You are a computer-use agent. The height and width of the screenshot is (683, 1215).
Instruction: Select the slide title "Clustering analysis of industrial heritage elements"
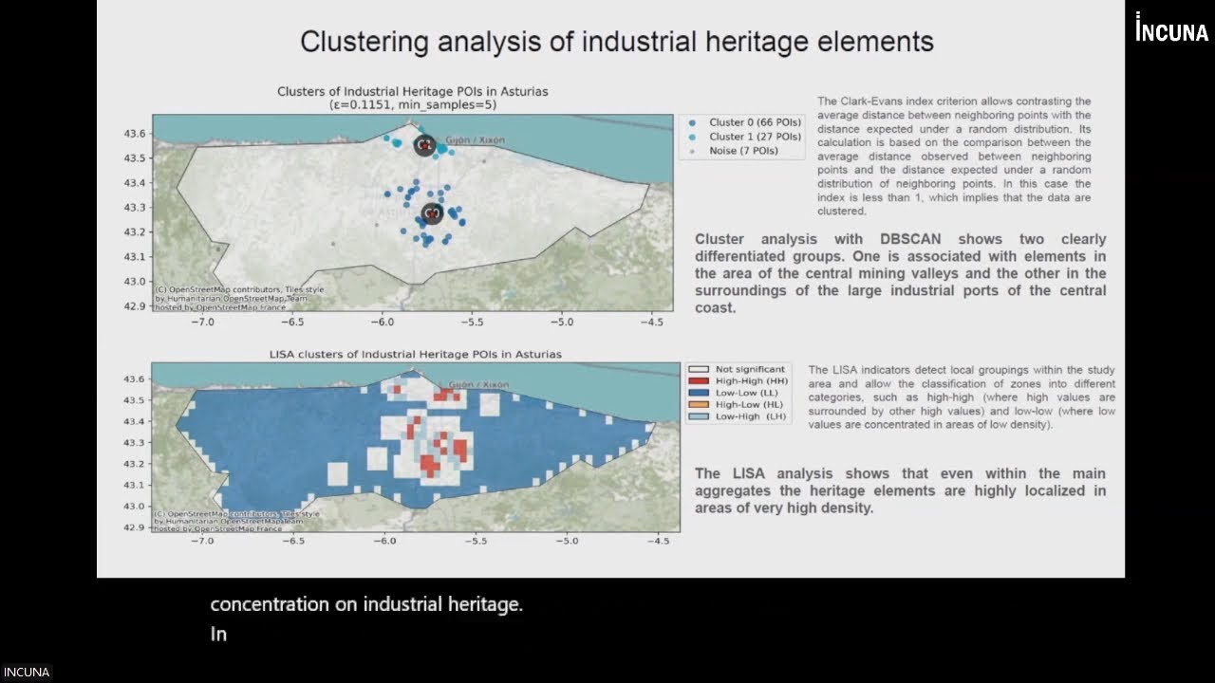pyautogui.click(x=617, y=42)
